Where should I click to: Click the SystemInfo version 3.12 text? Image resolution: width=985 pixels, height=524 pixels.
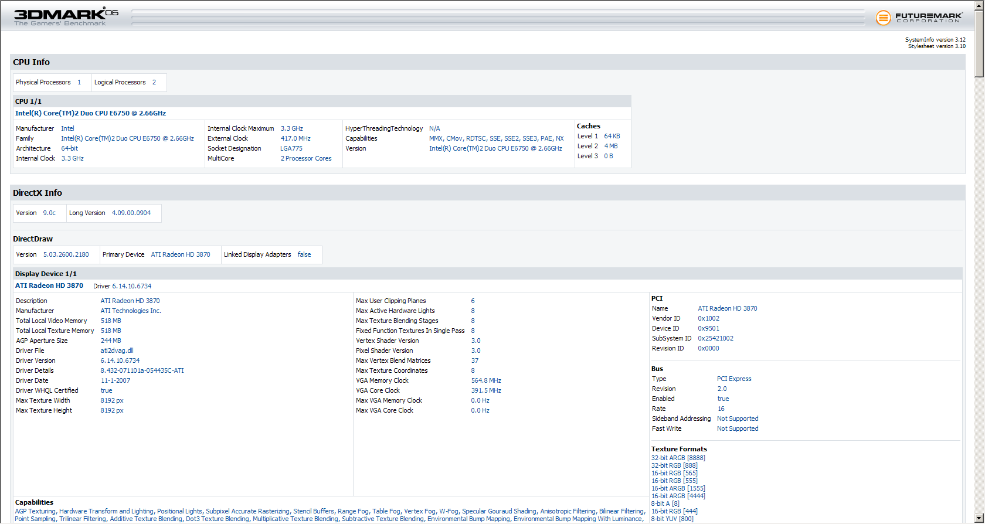click(935, 40)
